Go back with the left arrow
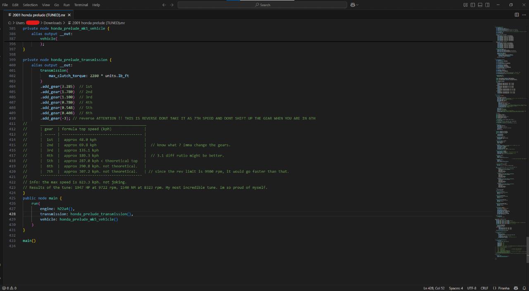Screen dimensions: 529x291 point(164,5)
